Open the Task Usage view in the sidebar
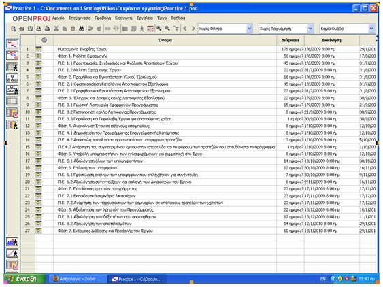Viewport: 383px width, 287px height. (x=12, y=113)
